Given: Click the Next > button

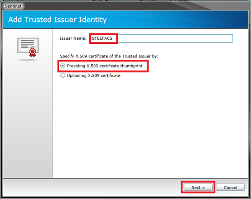Looking at the screenshot, I should click(198, 187).
